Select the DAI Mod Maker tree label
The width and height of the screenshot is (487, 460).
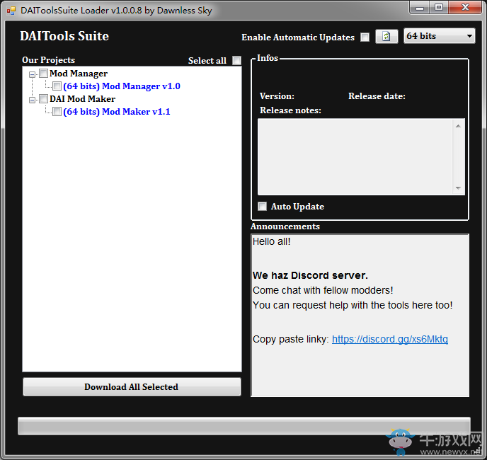click(x=83, y=99)
